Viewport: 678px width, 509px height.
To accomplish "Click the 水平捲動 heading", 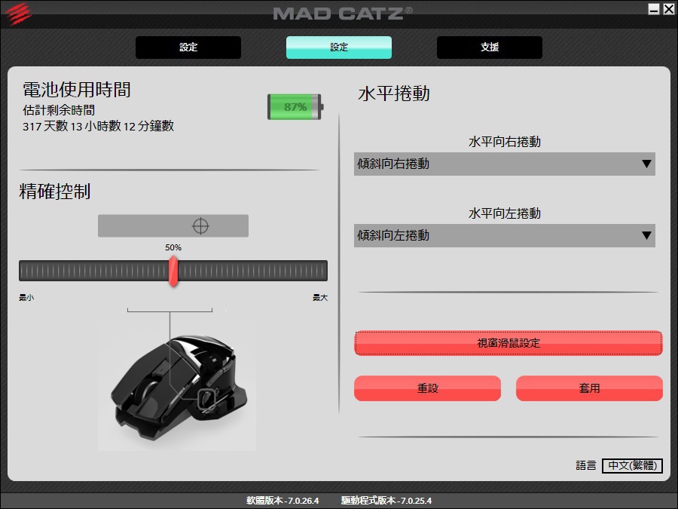I will point(394,94).
